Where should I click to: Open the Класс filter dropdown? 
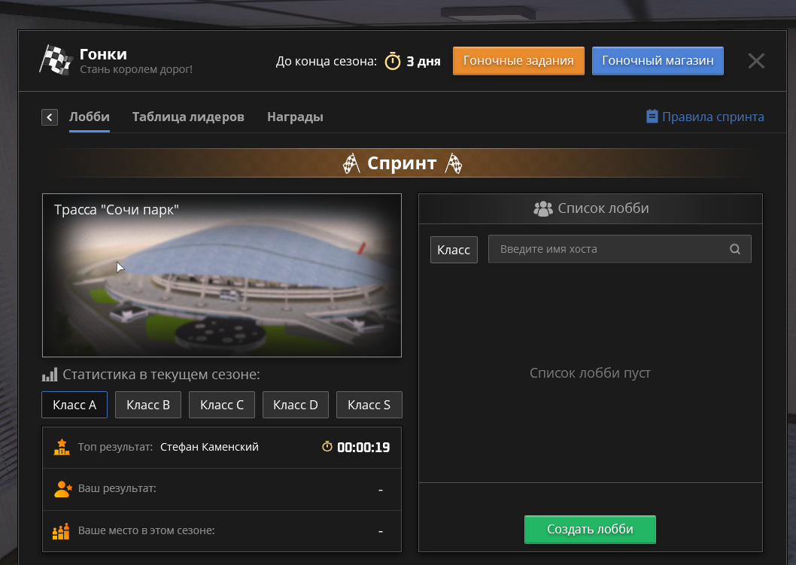click(454, 250)
